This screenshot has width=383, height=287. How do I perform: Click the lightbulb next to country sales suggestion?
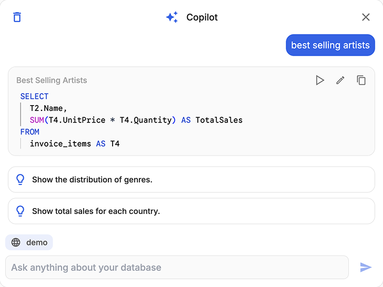pyautogui.click(x=21, y=211)
